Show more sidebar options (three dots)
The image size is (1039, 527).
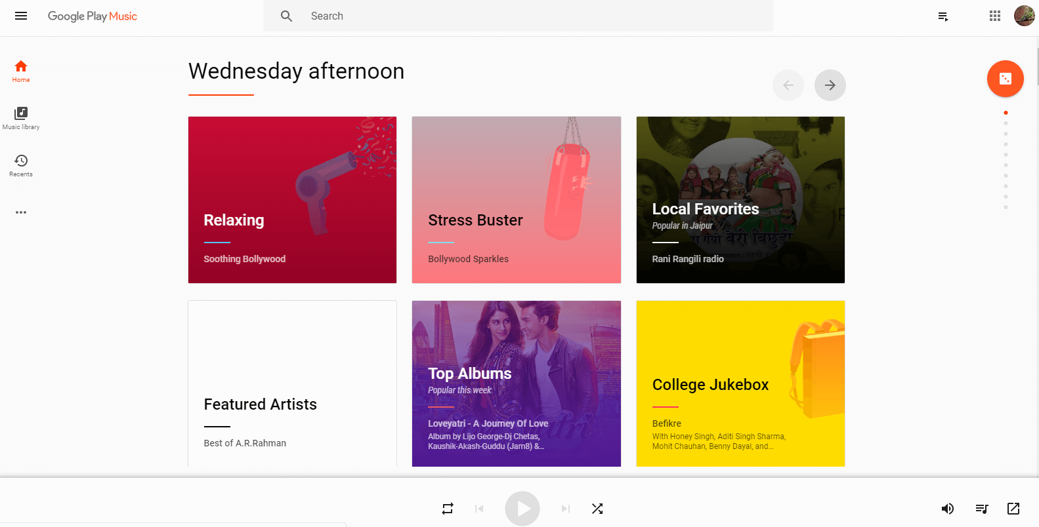coord(21,212)
